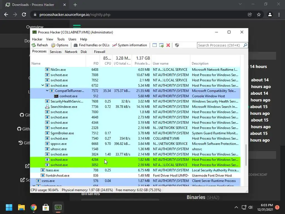Screen dimensions: 285x214
Task: Select the SecurityHealthService row
Action: 135,101
